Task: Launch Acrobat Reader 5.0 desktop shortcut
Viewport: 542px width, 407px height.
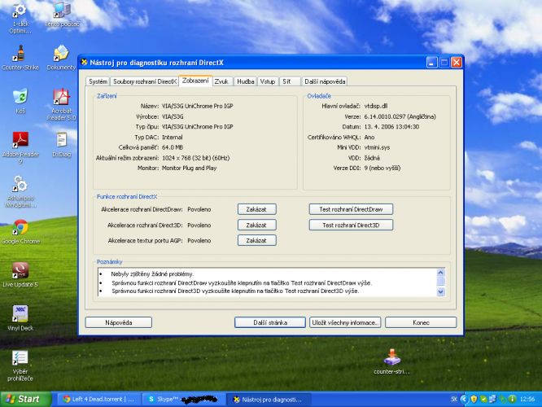Action: (61, 104)
